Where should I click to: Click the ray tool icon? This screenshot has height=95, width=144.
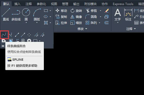(23, 35)
